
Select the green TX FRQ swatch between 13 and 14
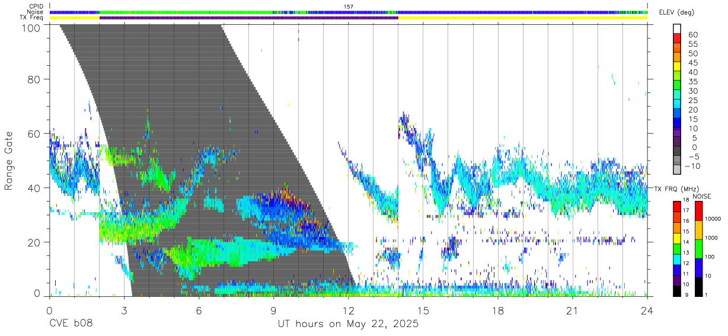tap(676, 248)
